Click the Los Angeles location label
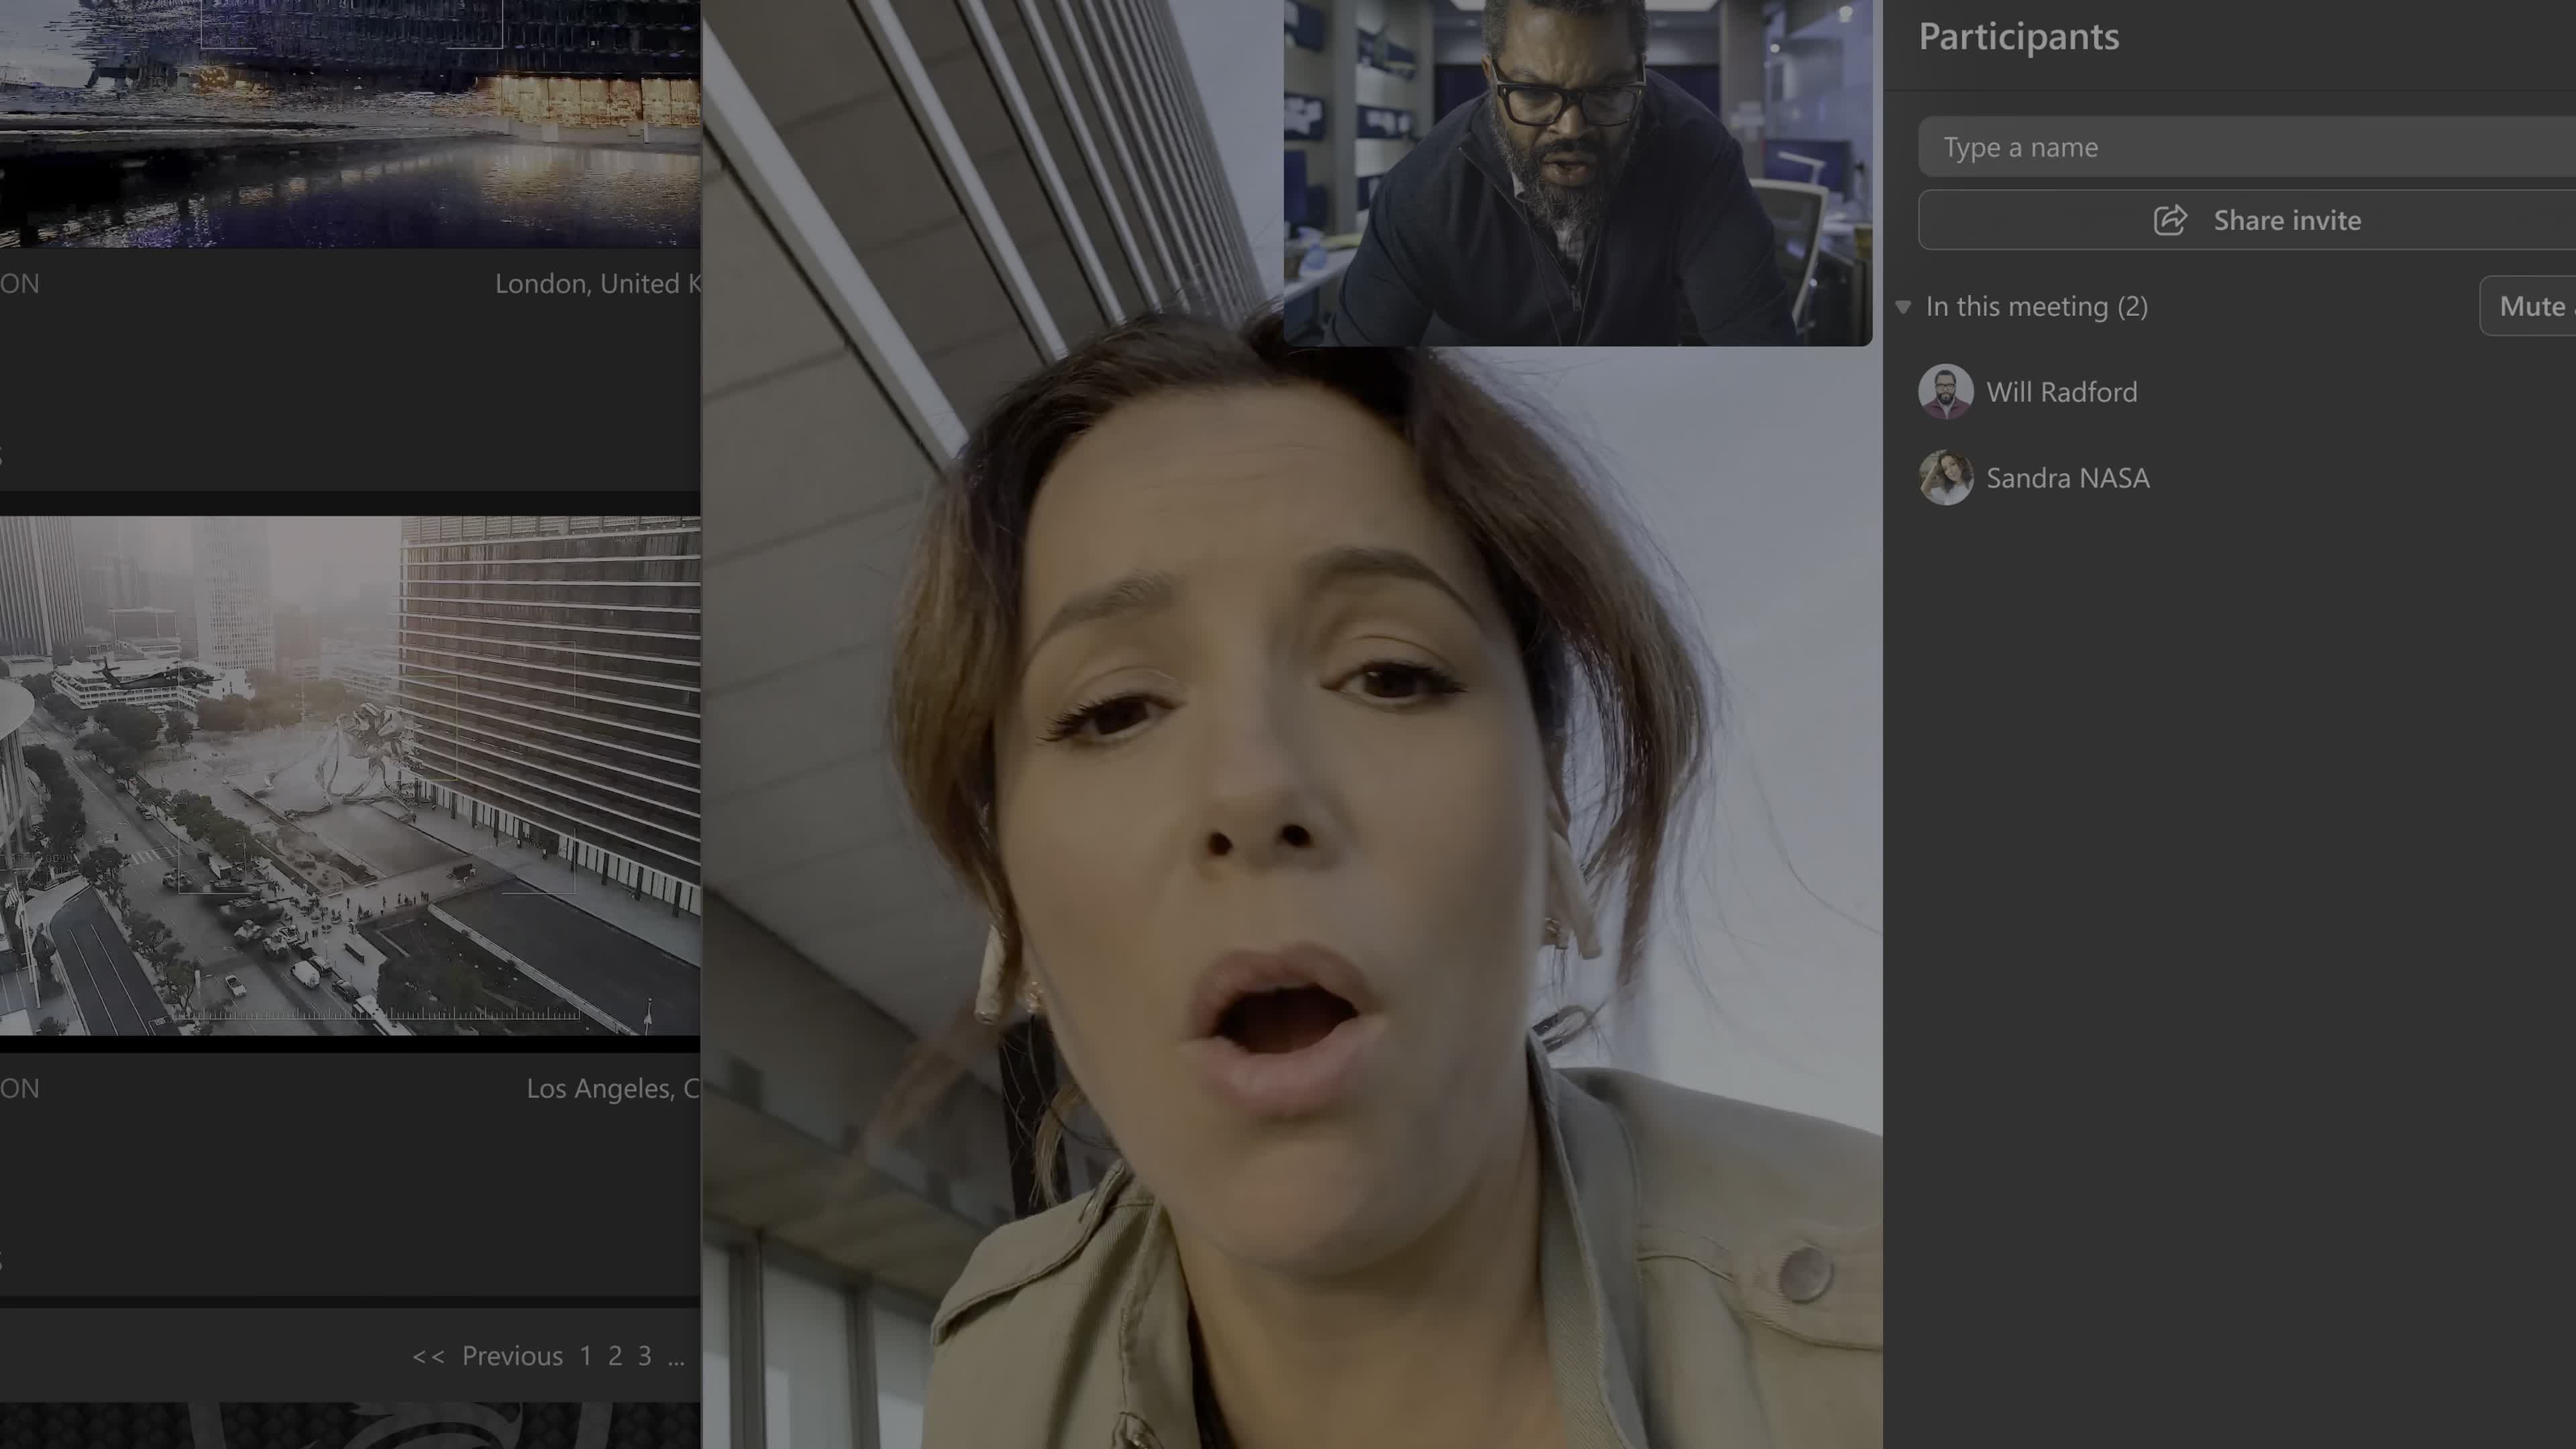 pos(612,1088)
